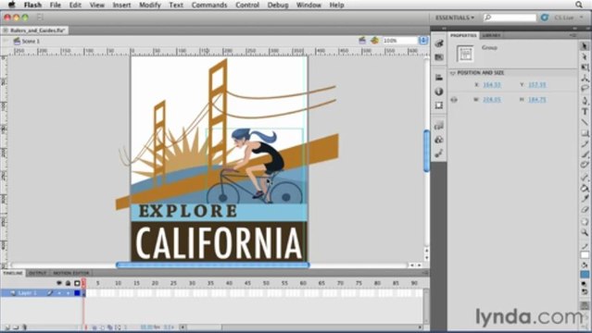Viewport: 592px width, 333px height.
Task: Open the collapsed Code Snippets panel icon
Action: tap(439, 126)
